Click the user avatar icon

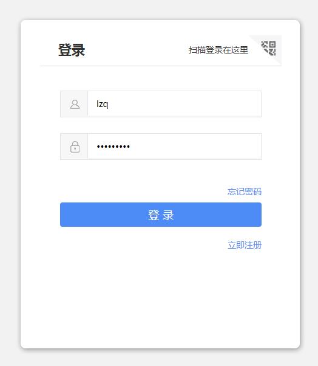75,104
